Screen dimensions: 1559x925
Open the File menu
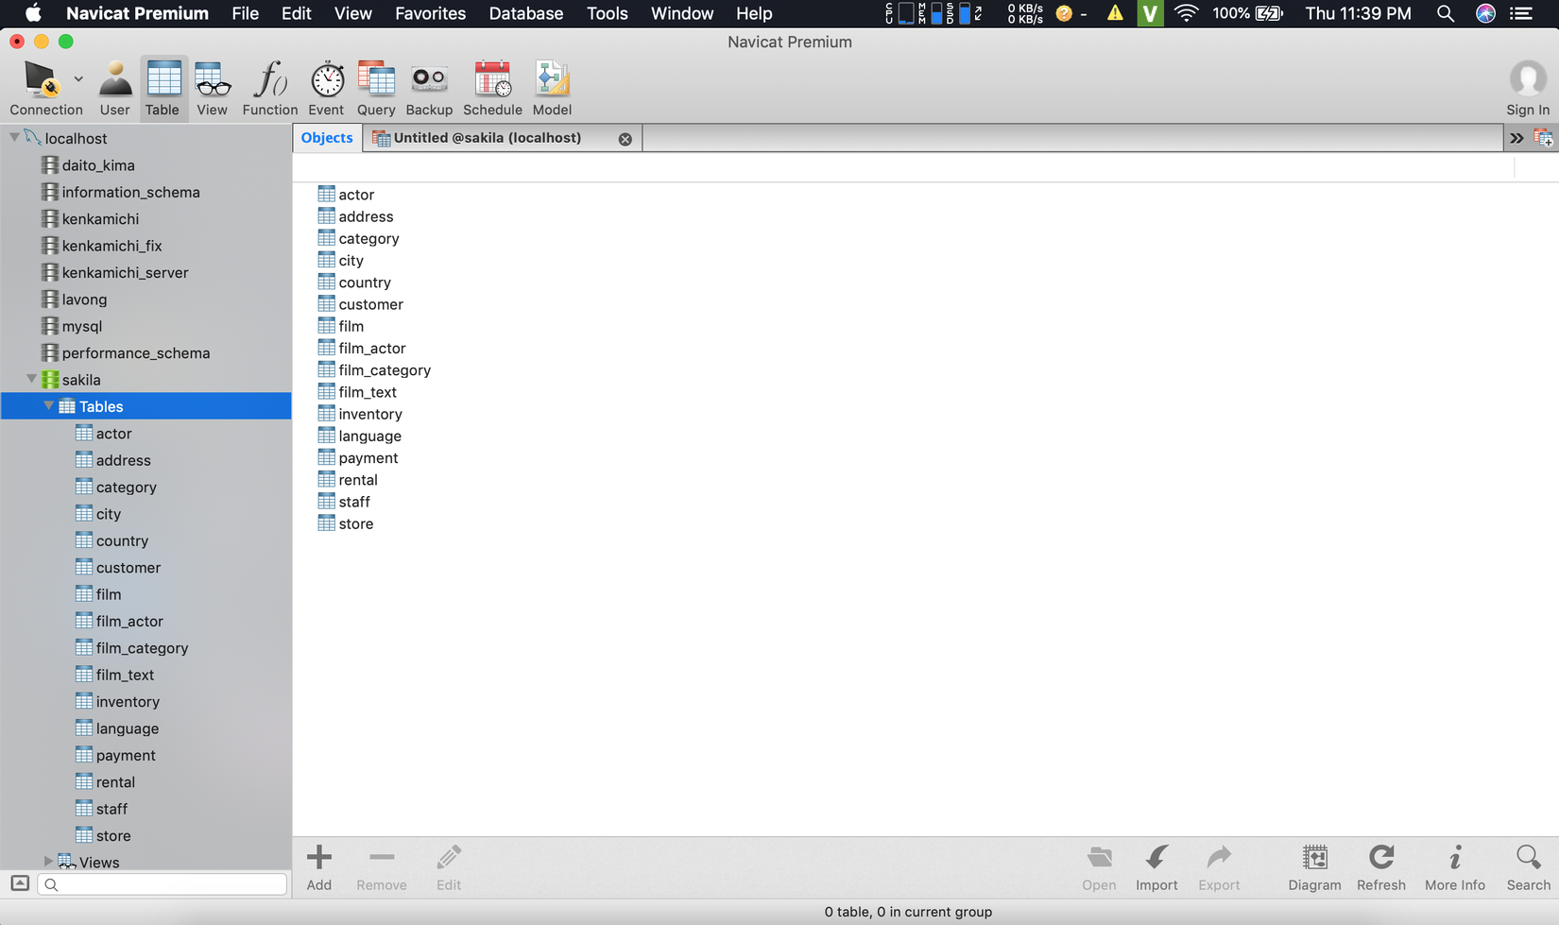245,13
